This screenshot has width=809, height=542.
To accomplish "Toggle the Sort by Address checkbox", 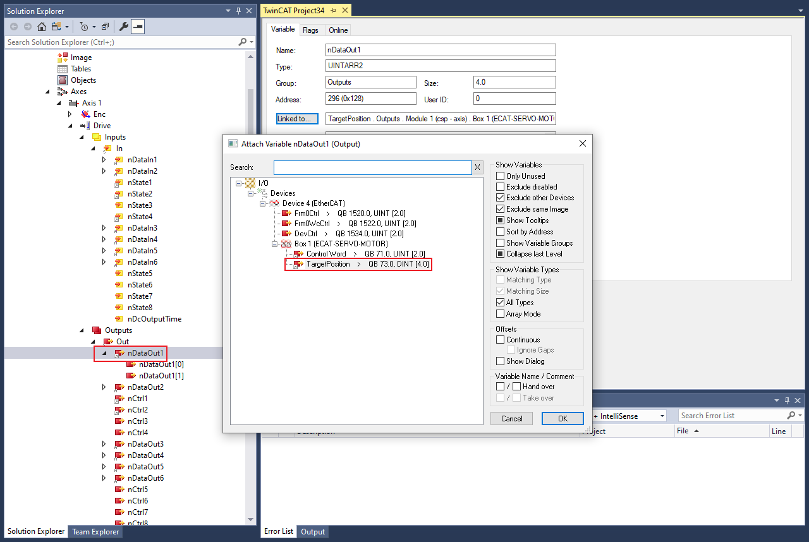I will [x=501, y=232].
